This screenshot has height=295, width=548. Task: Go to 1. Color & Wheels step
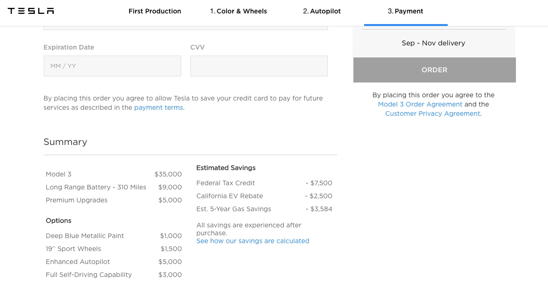point(238,11)
